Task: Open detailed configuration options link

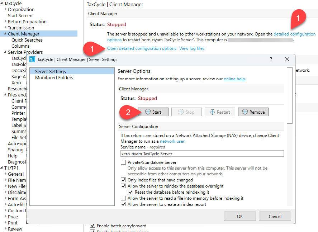Action: pos(142,48)
